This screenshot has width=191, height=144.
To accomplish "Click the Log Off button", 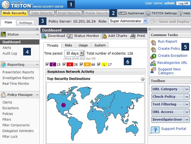I will 183,3.
